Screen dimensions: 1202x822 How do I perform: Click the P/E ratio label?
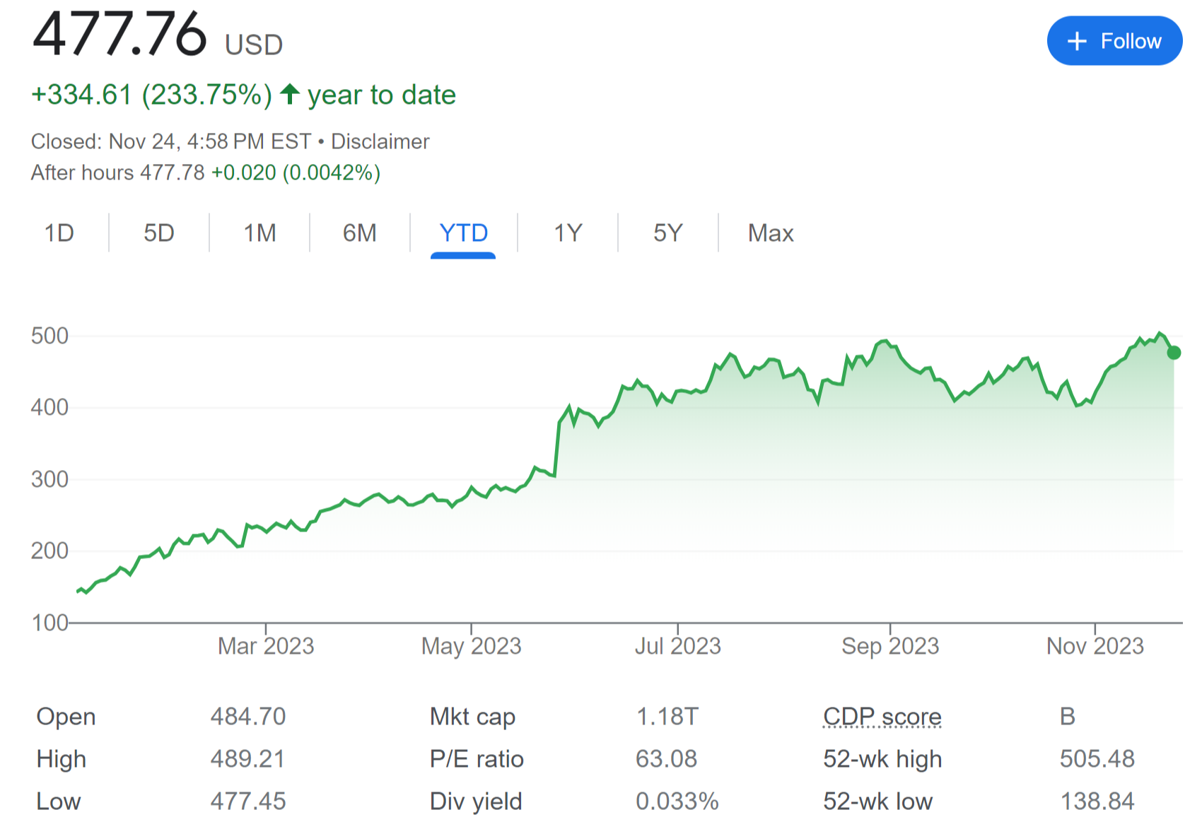coord(477,758)
